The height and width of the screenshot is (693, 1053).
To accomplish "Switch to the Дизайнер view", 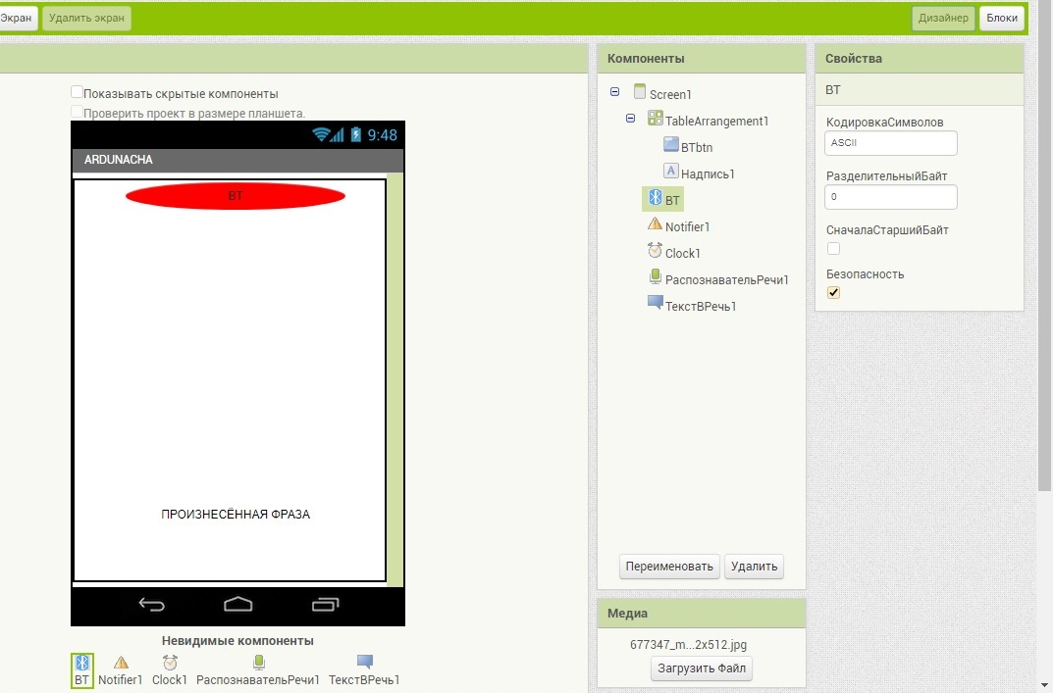I will coord(943,18).
